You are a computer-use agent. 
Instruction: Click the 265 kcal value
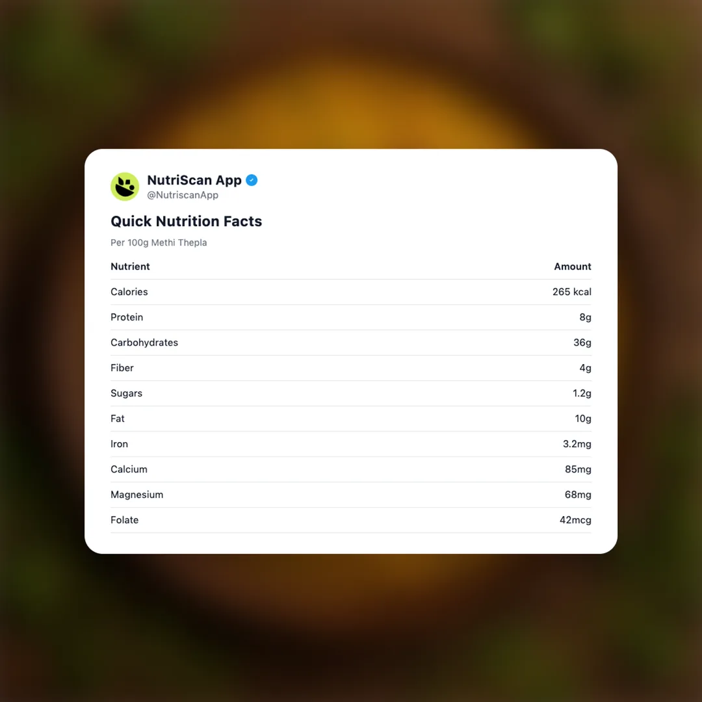click(x=571, y=292)
